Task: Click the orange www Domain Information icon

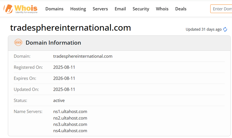Action: point(18,42)
